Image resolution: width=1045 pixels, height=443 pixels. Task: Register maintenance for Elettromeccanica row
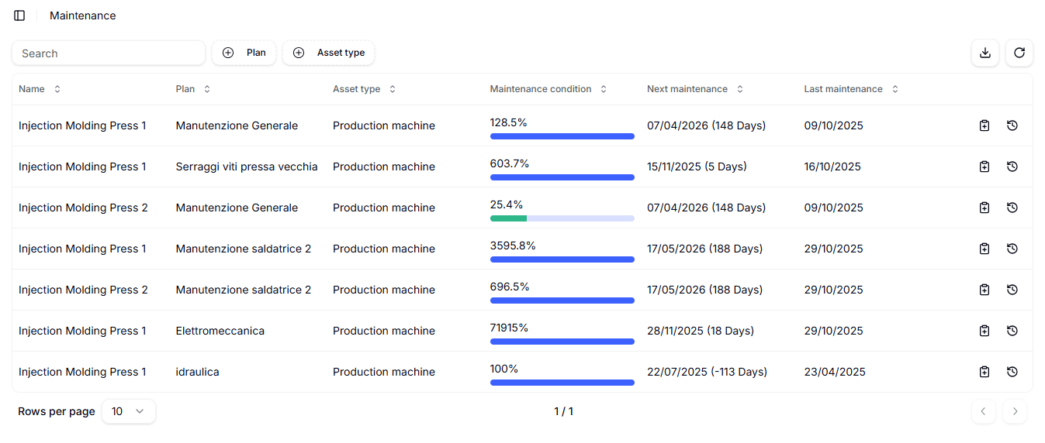pos(984,331)
